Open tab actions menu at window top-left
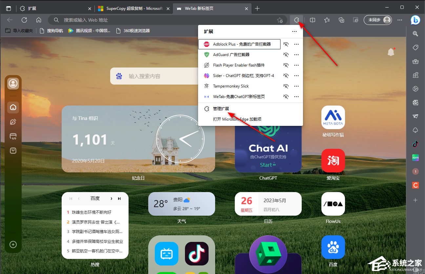 pyautogui.click(x=9, y=9)
